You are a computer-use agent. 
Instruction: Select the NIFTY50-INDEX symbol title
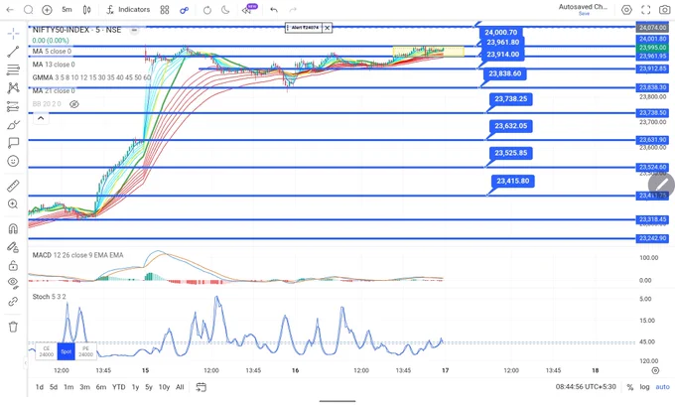click(76, 30)
